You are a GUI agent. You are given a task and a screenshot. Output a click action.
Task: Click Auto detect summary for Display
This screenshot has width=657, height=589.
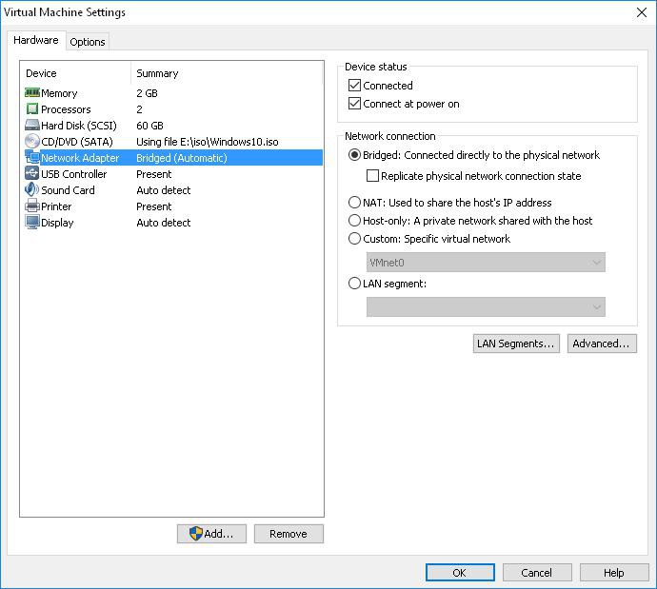164,223
